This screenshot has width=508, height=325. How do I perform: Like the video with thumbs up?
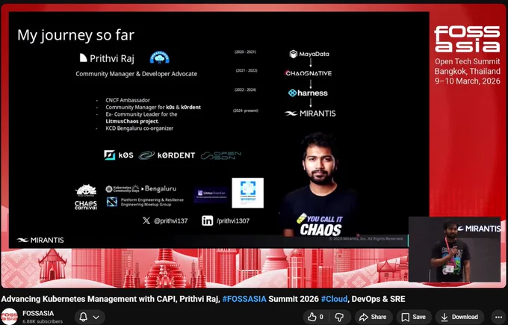316,317
